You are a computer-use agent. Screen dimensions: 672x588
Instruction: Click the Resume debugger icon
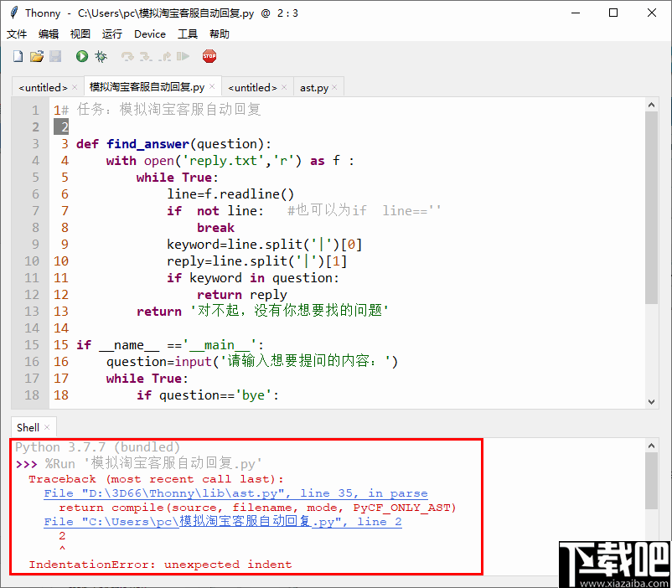pos(183,56)
